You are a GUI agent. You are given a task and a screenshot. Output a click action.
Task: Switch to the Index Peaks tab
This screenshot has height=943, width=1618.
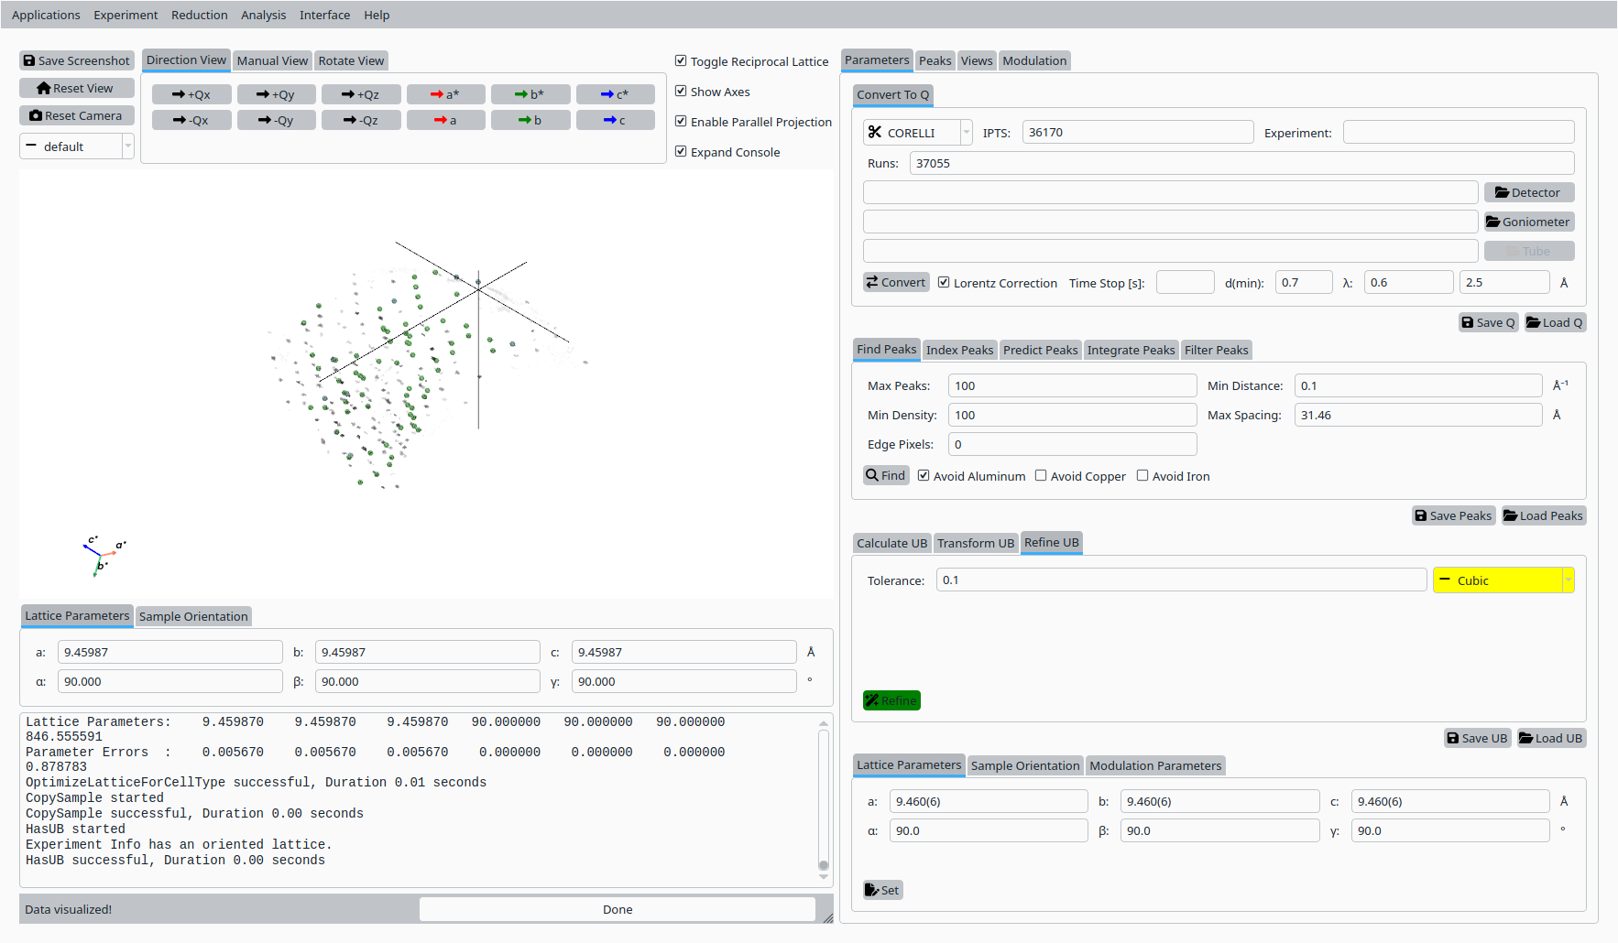[958, 350]
